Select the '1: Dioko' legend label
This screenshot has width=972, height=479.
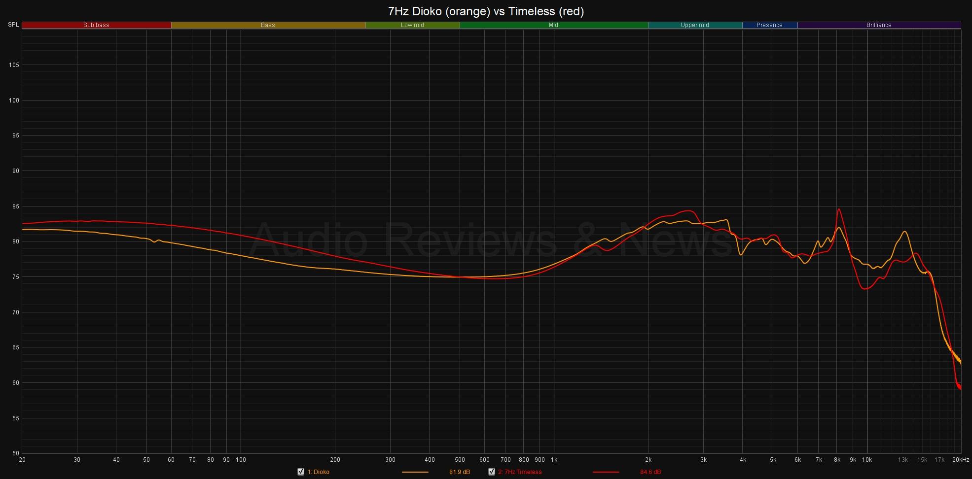(318, 472)
